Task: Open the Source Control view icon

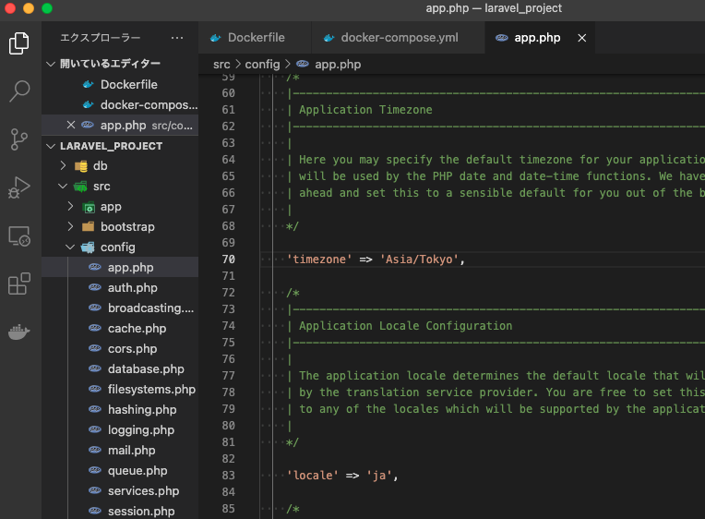Action: point(19,139)
